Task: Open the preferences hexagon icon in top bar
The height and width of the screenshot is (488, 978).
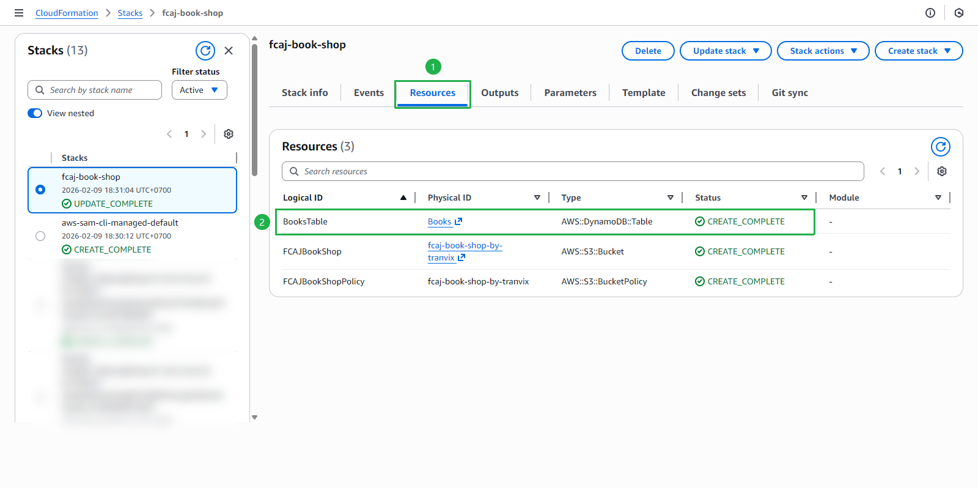Action: 959,13
